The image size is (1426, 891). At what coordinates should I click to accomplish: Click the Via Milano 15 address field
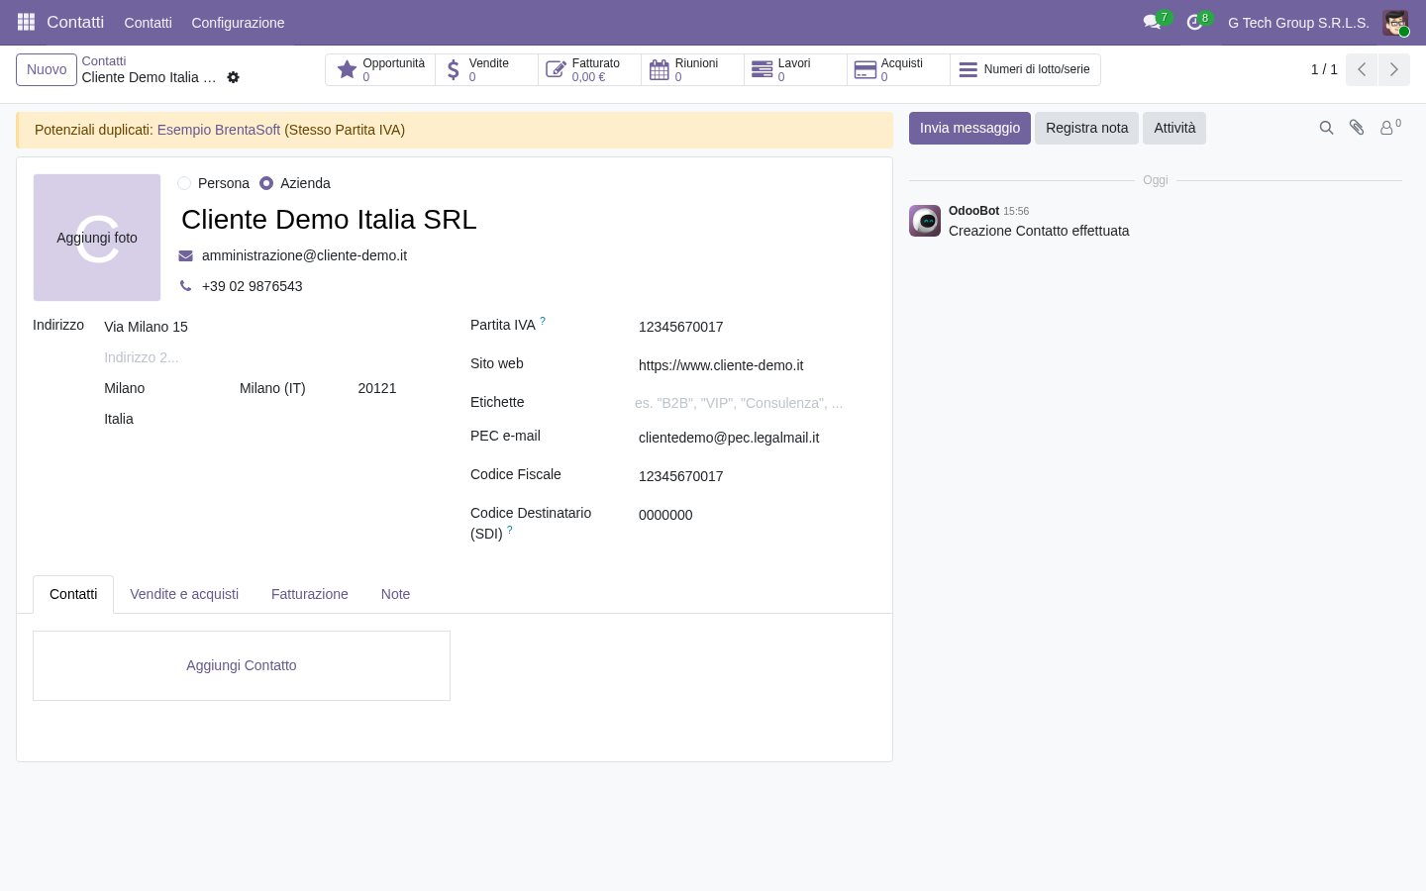tap(267, 327)
